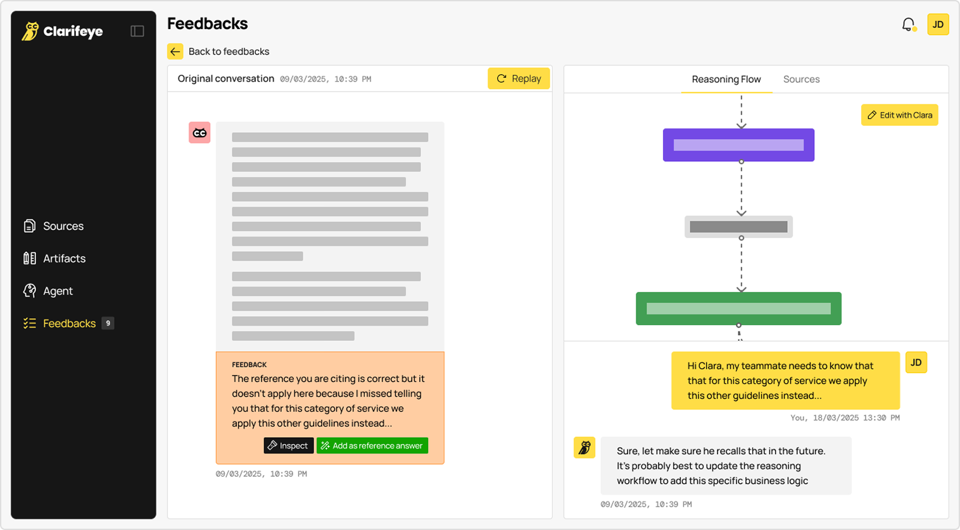Viewport: 960px width, 530px height.
Task: Select Feedbacks in the sidebar
Action: pos(69,323)
